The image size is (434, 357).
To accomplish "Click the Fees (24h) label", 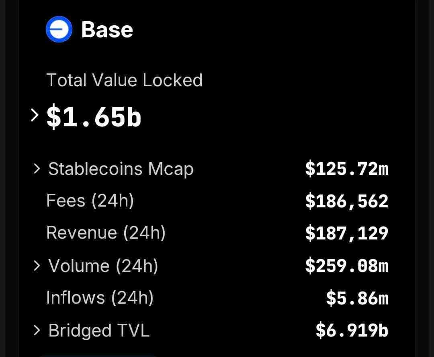I will click(x=90, y=201).
